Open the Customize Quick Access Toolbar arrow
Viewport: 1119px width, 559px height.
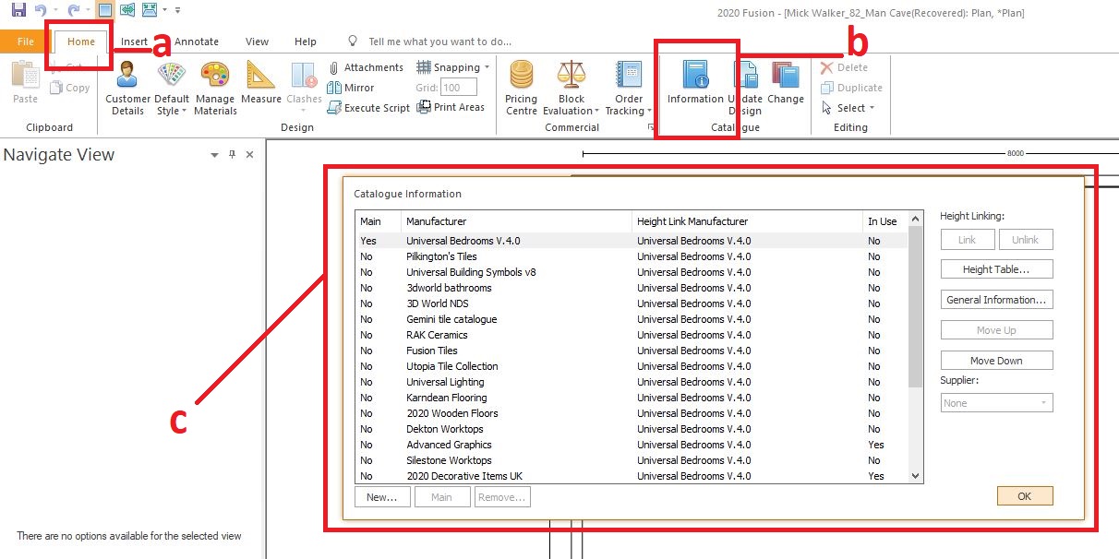177,10
